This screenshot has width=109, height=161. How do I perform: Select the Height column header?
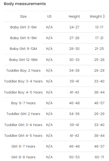pyautogui.click(x=74, y=16)
